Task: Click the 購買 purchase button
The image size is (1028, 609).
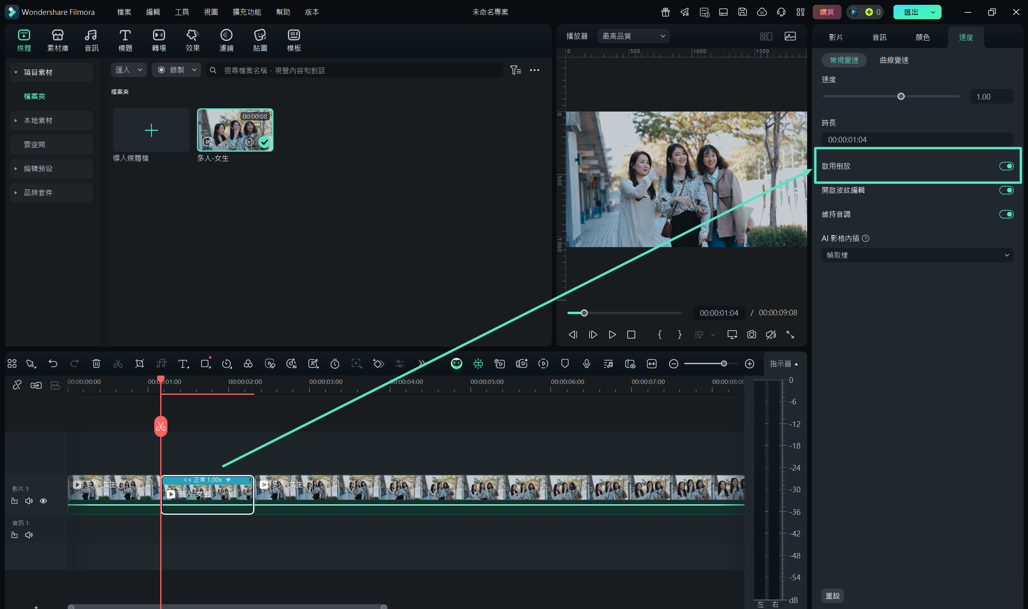Action: pyautogui.click(x=826, y=12)
